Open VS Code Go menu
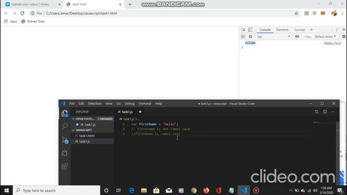The width and height of the screenshot is (347, 195). (x=119, y=103)
